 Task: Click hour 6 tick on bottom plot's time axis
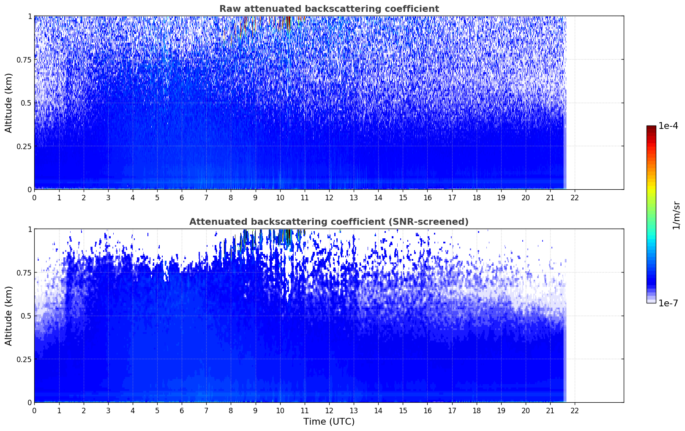tap(182, 410)
